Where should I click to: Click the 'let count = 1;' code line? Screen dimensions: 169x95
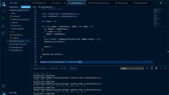tap(49, 21)
